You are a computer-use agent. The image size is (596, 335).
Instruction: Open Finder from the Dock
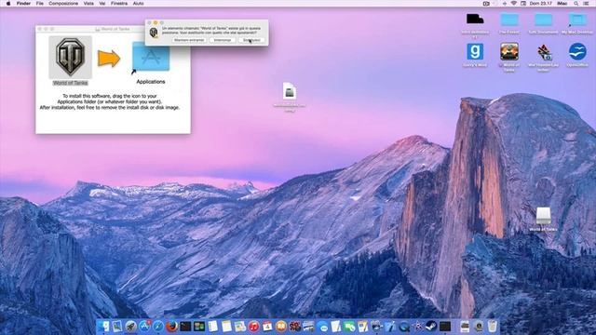tap(104, 327)
